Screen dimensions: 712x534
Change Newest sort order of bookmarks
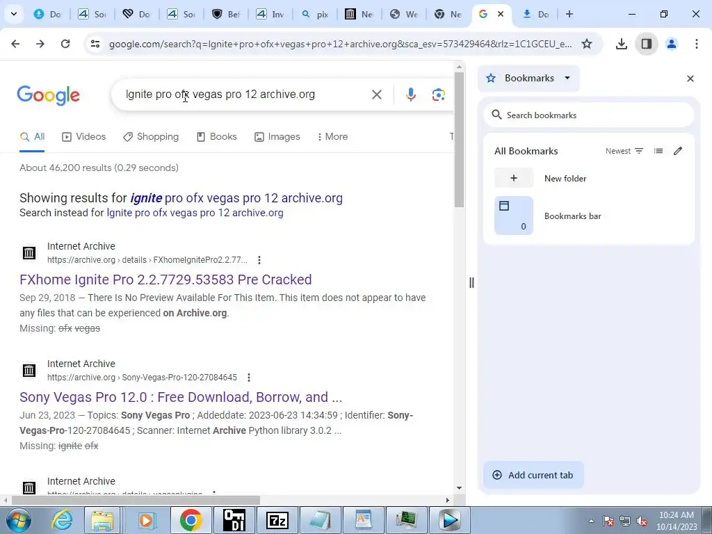pyautogui.click(x=624, y=151)
